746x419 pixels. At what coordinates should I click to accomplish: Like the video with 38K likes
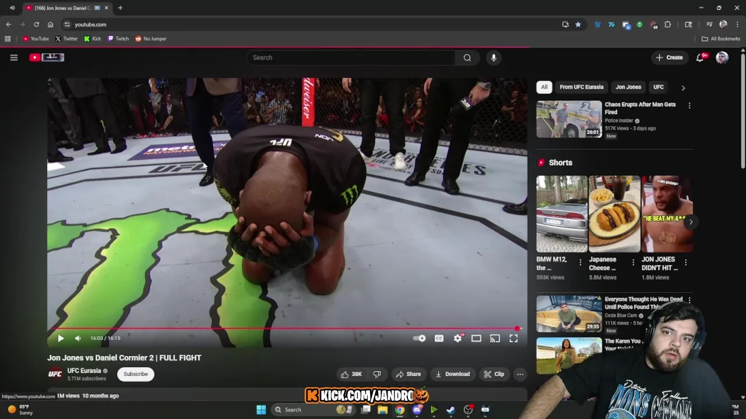[351, 374]
